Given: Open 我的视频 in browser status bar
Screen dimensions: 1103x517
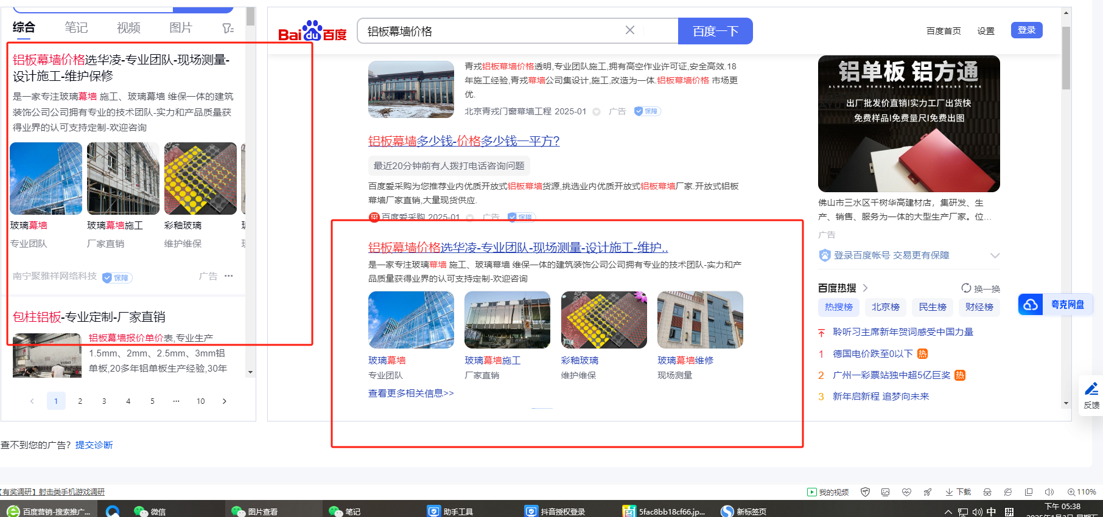Looking at the screenshot, I should [828, 492].
